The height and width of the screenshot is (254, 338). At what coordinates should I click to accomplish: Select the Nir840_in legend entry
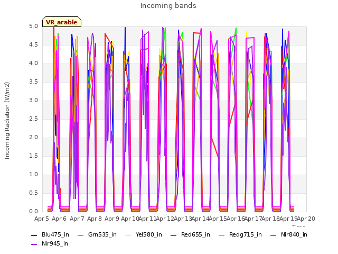coord(289,234)
